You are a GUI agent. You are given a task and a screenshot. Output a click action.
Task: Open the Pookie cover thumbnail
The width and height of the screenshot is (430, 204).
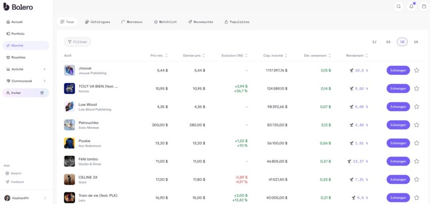click(69, 143)
